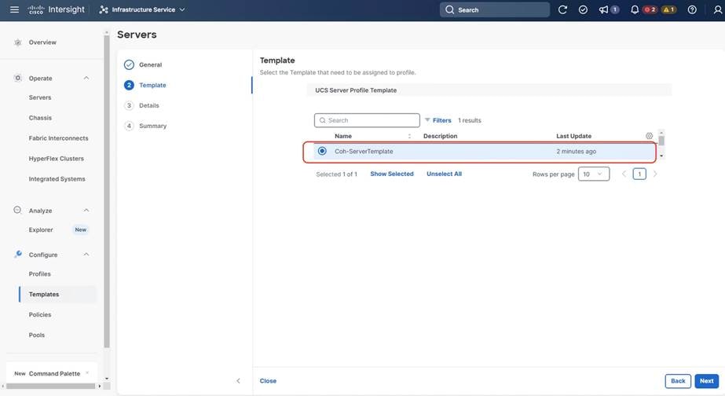Click the yellow warning alarms badge
Viewport: 725px width, 396px height.
click(x=668, y=9)
